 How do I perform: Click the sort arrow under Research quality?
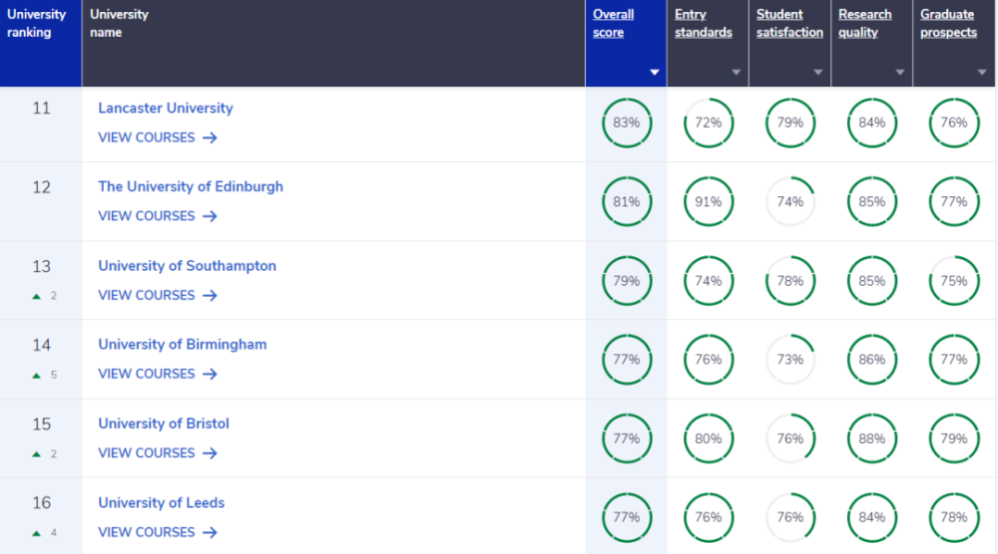(x=900, y=73)
